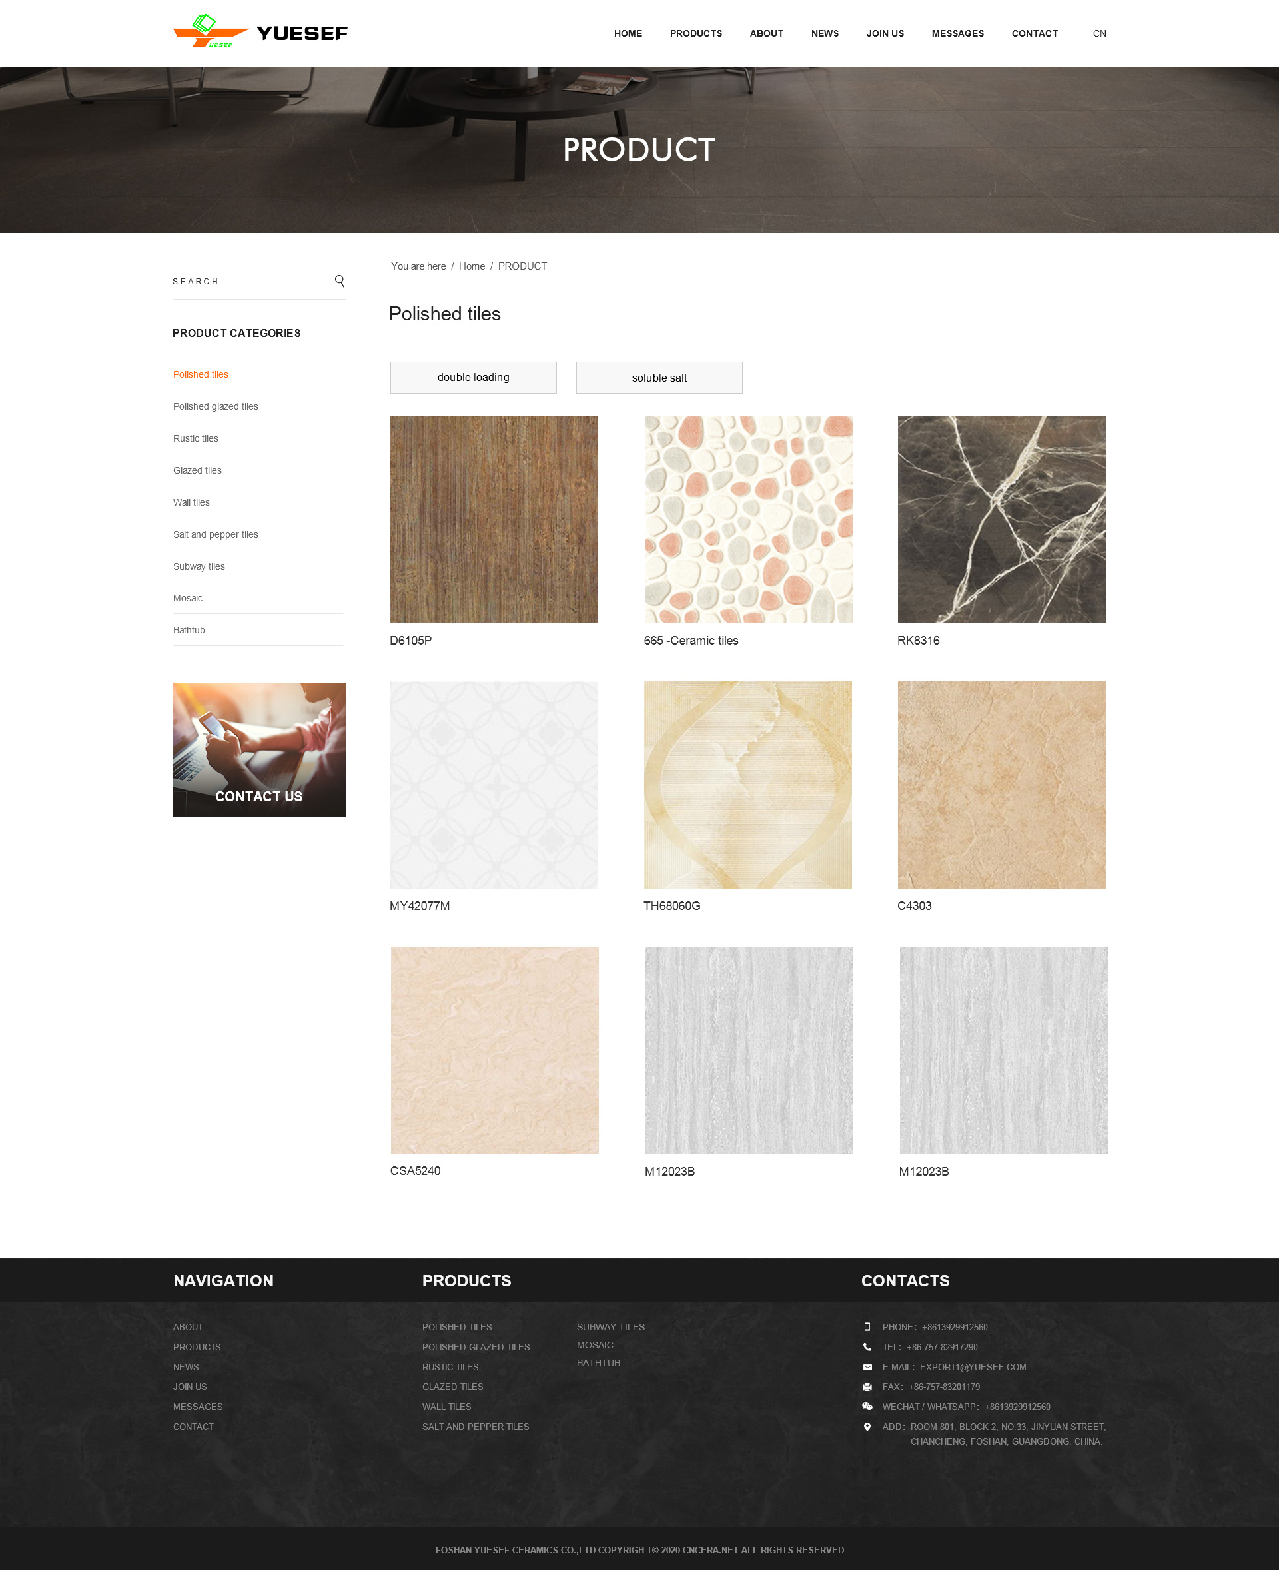1279x1570 pixels.
Task: Open the PRODUCTS menu in header
Action: click(695, 33)
